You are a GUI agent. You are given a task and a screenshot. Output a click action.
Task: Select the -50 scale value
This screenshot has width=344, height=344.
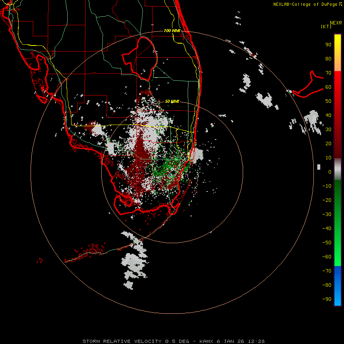click(x=327, y=243)
